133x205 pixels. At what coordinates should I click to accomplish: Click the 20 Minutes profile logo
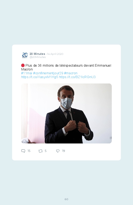click(25, 55)
